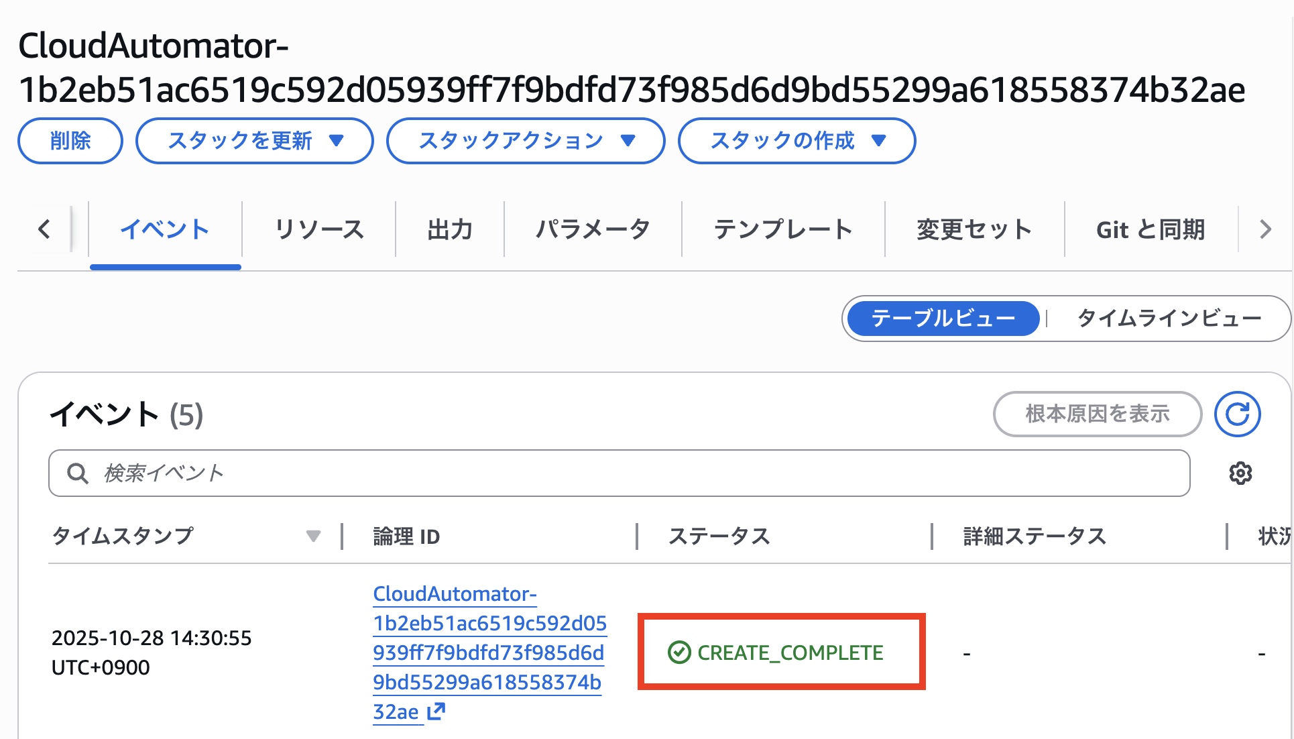Open external link icon beside stack ID
The height and width of the screenshot is (739, 1294).
436,711
